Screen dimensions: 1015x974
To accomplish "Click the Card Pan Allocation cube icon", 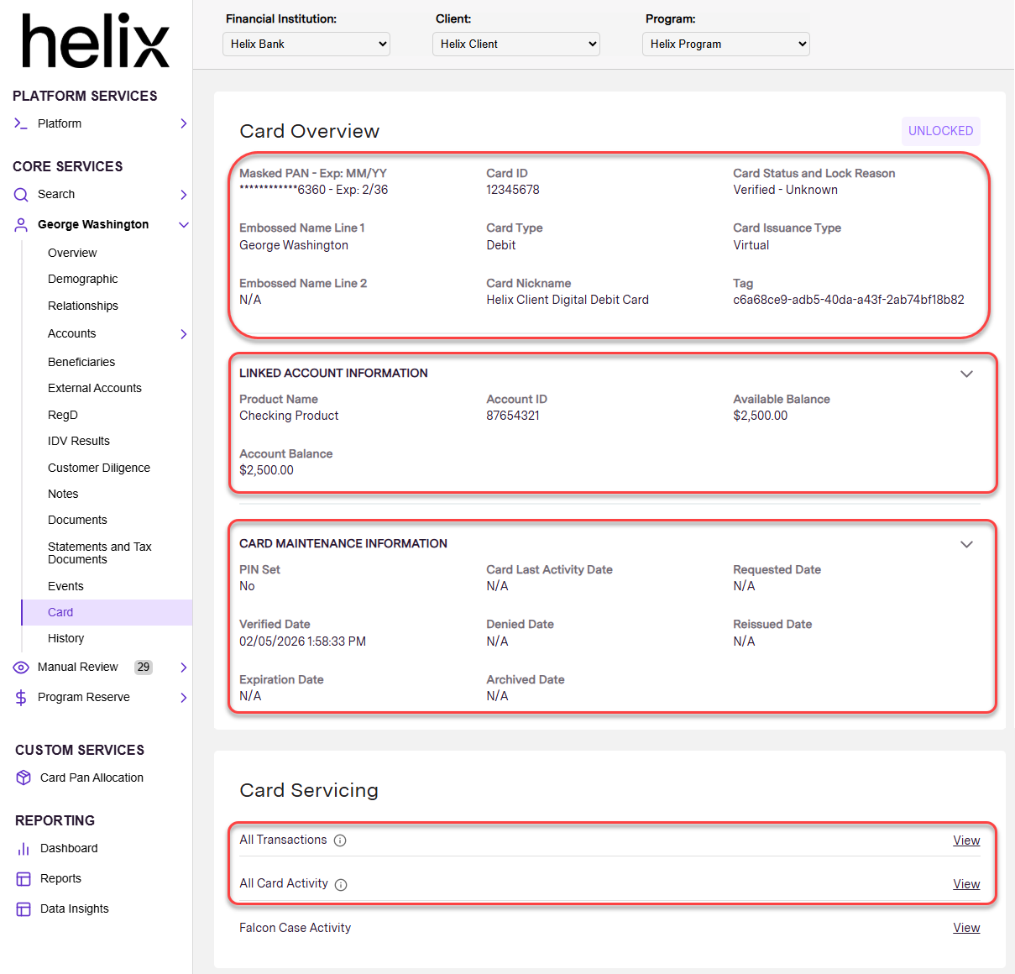I will click(x=24, y=778).
